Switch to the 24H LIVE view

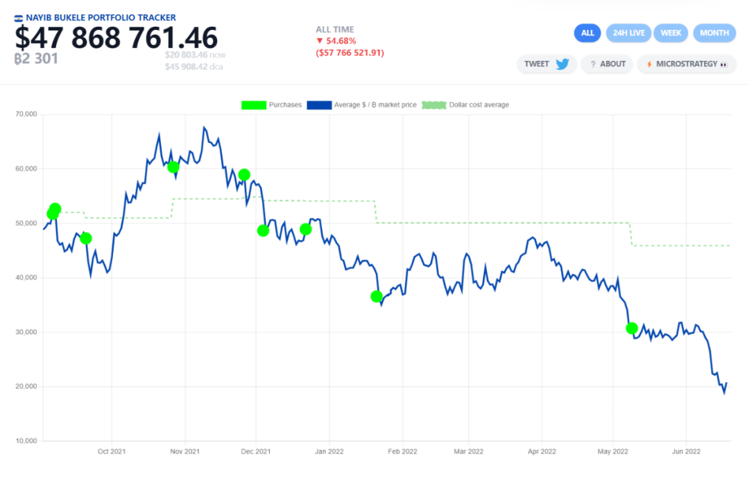click(628, 33)
